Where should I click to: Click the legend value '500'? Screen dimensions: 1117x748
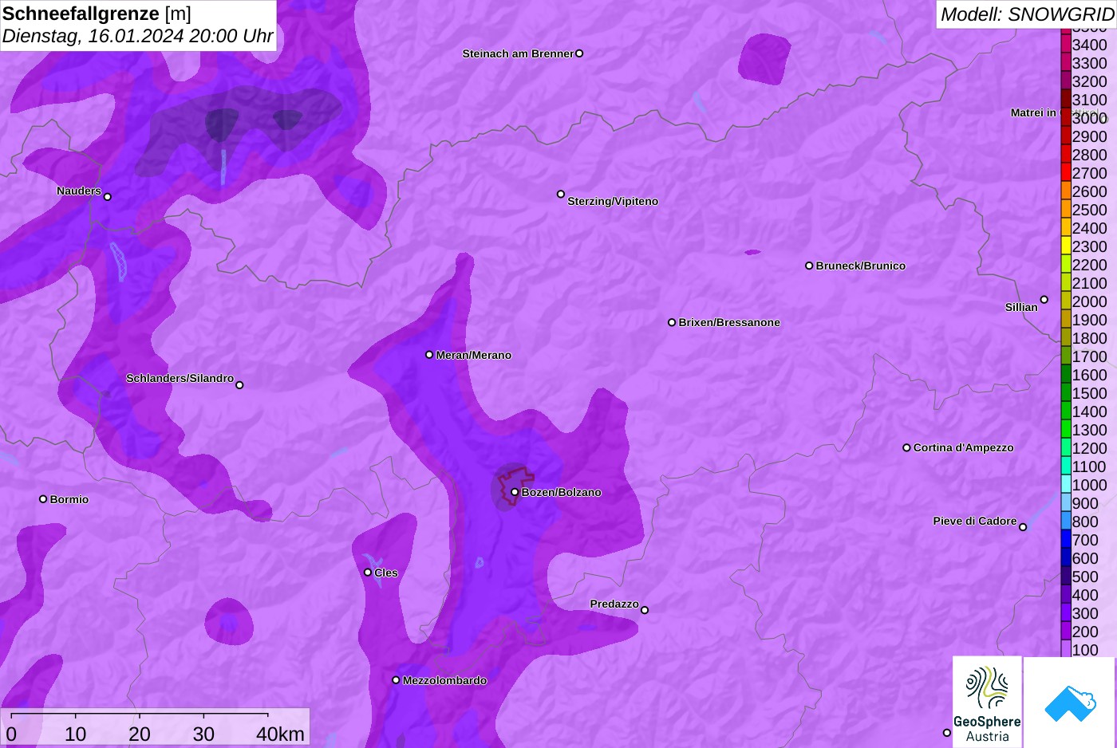[x=1085, y=577]
